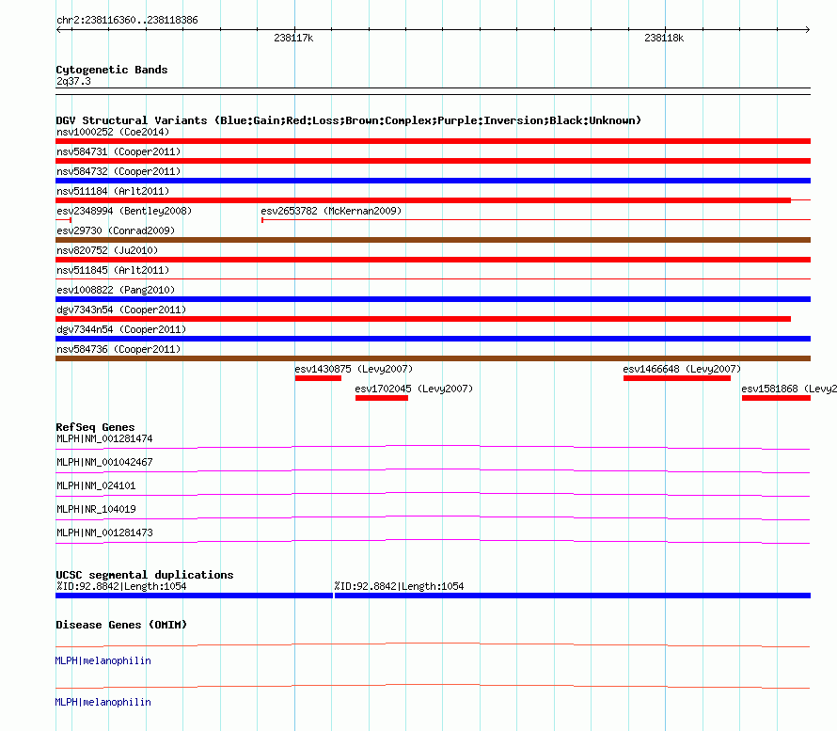Viewport: 837px width, 731px height.
Task: Open MLPH|NM_001042467 transcript label
Action: (x=104, y=463)
